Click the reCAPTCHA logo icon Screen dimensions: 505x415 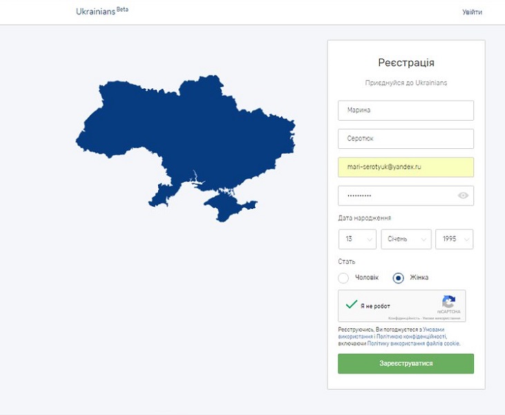tap(448, 301)
